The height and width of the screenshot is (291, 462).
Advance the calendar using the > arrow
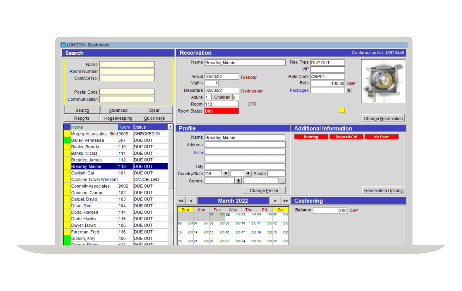click(x=275, y=200)
